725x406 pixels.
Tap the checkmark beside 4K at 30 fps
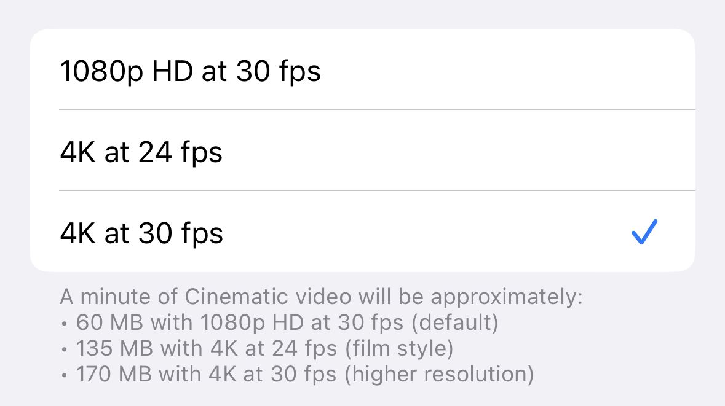pos(643,232)
